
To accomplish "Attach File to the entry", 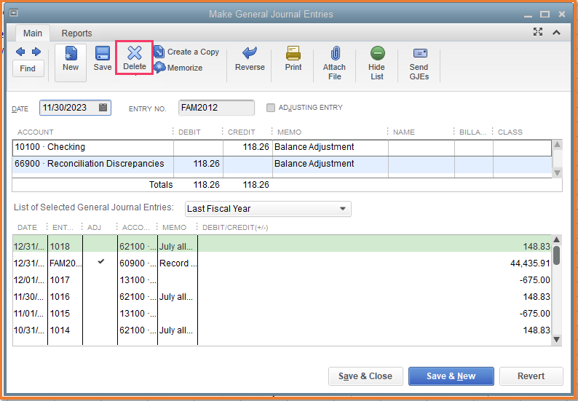I will click(x=334, y=63).
